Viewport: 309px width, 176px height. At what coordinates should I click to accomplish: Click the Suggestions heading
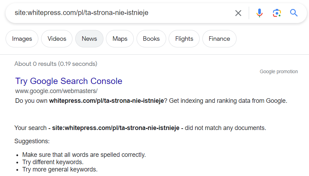pyautogui.click(x=32, y=141)
